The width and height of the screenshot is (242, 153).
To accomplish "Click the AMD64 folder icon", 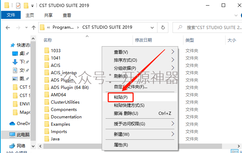I will [x=47, y=95].
